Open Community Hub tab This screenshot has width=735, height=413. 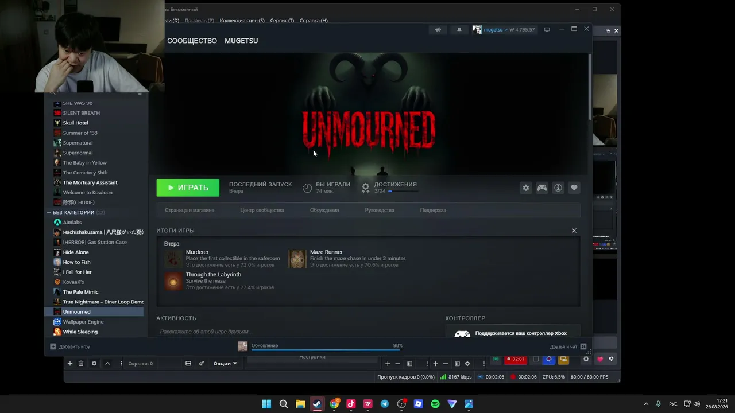[x=262, y=210]
